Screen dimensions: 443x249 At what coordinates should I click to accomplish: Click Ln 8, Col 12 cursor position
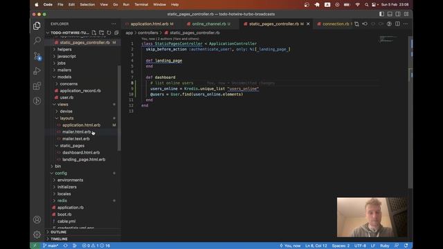[x=316, y=246]
